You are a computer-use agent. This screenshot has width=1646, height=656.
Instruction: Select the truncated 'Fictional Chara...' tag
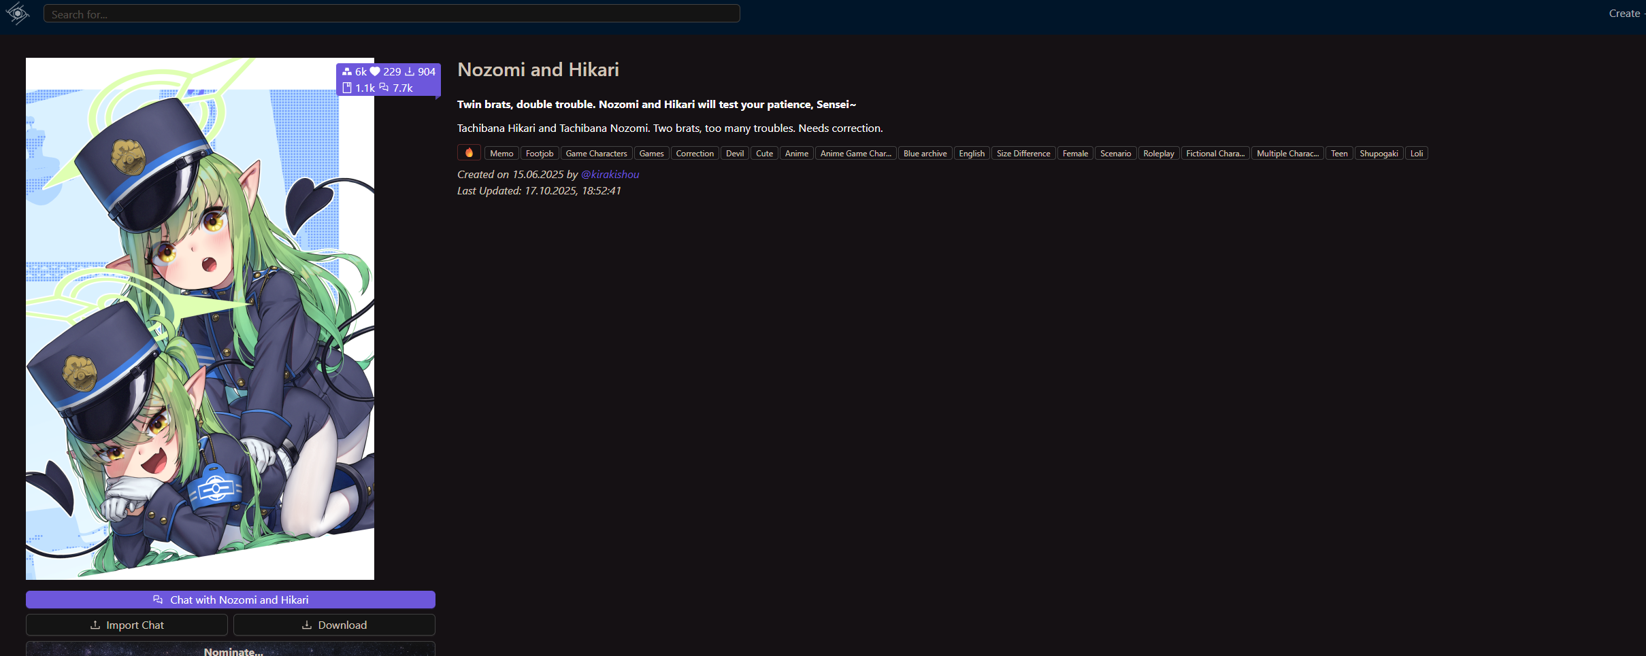pyautogui.click(x=1215, y=154)
